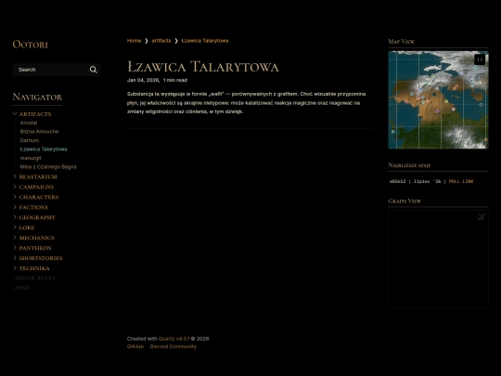Expand the Geography folder chevron
The width and height of the screenshot is (501, 376).
pos(15,217)
